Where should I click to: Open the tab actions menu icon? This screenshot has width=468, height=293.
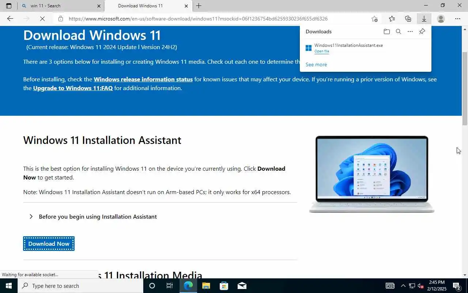pyautogui.click(x=9, y=6)
